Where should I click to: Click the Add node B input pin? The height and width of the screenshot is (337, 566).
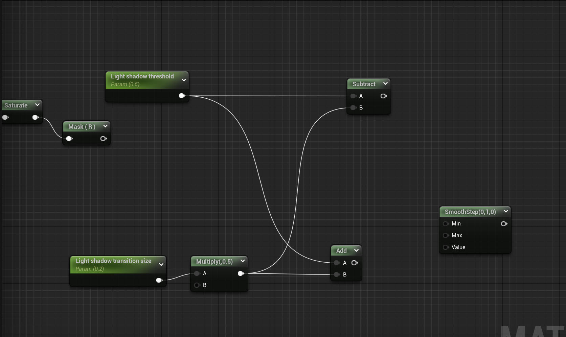[x=337, y=274]
